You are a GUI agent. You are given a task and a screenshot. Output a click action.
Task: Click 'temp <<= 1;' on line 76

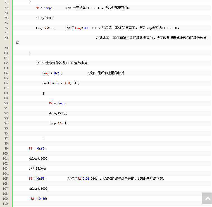coord(45,28)
